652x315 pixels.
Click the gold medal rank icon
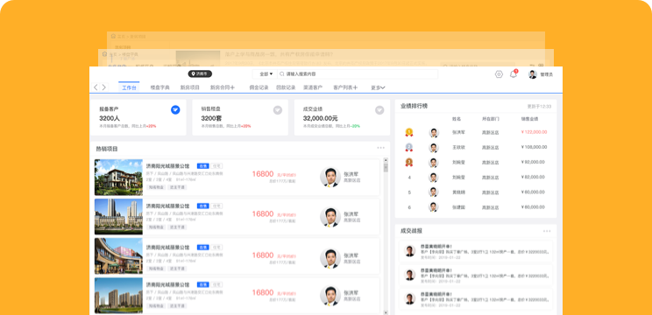point(409,132)
